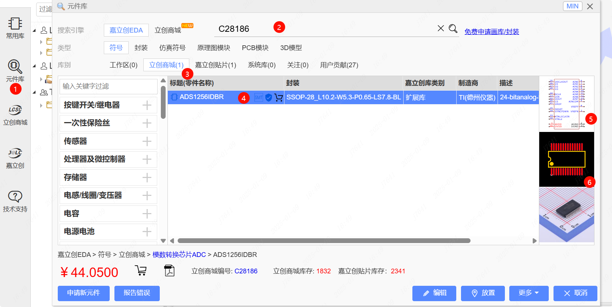Screen dimensions: 612x307
Task: Switch type to 原理图模块
Action: point(214,48)
